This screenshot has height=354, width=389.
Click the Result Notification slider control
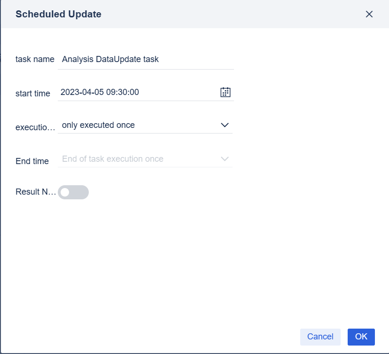tap(73, 192)
